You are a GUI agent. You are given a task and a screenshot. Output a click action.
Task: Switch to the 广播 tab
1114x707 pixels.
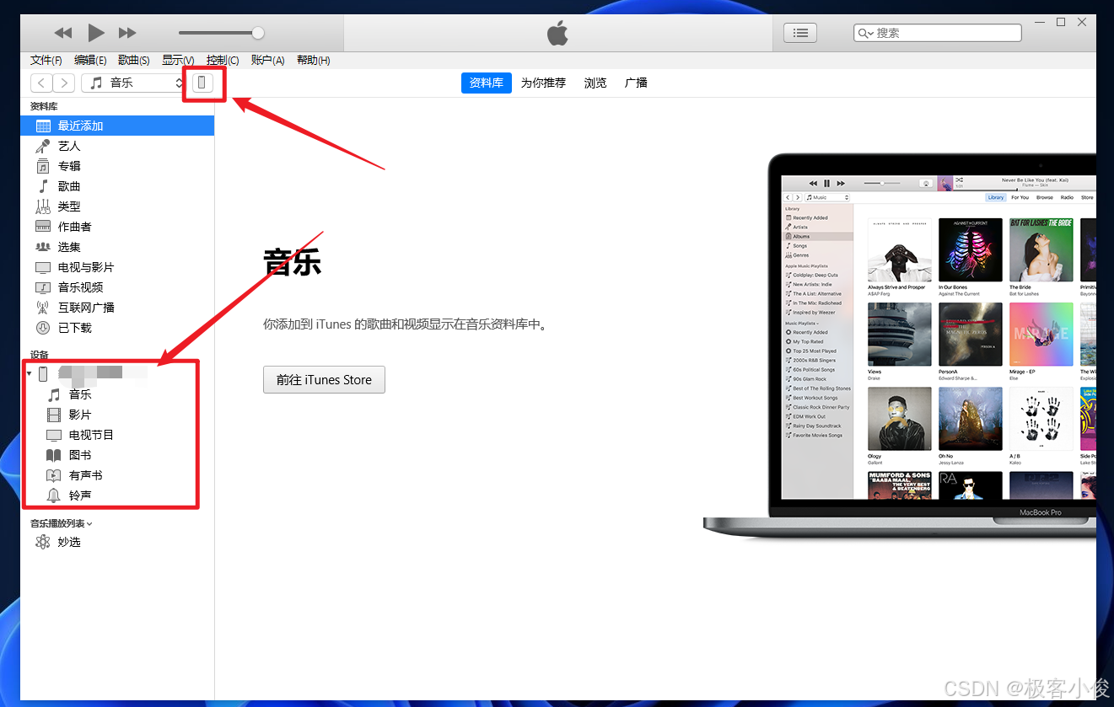[x=636, y=83]
